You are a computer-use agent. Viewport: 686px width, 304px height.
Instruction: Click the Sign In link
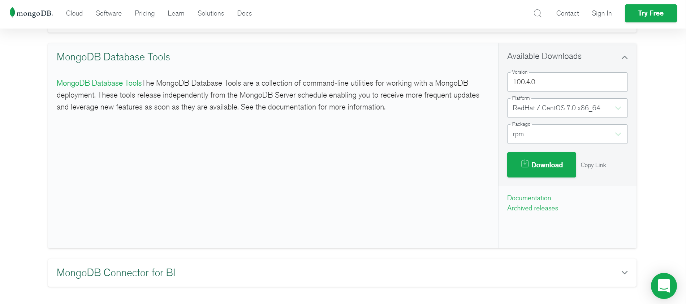[601, 13]
